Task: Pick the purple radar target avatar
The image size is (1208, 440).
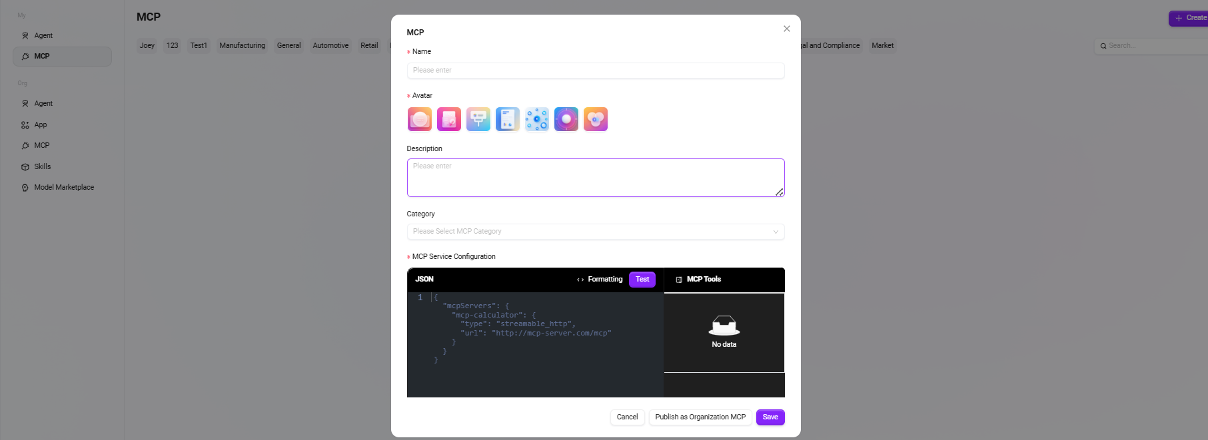Action: (566, 120)
